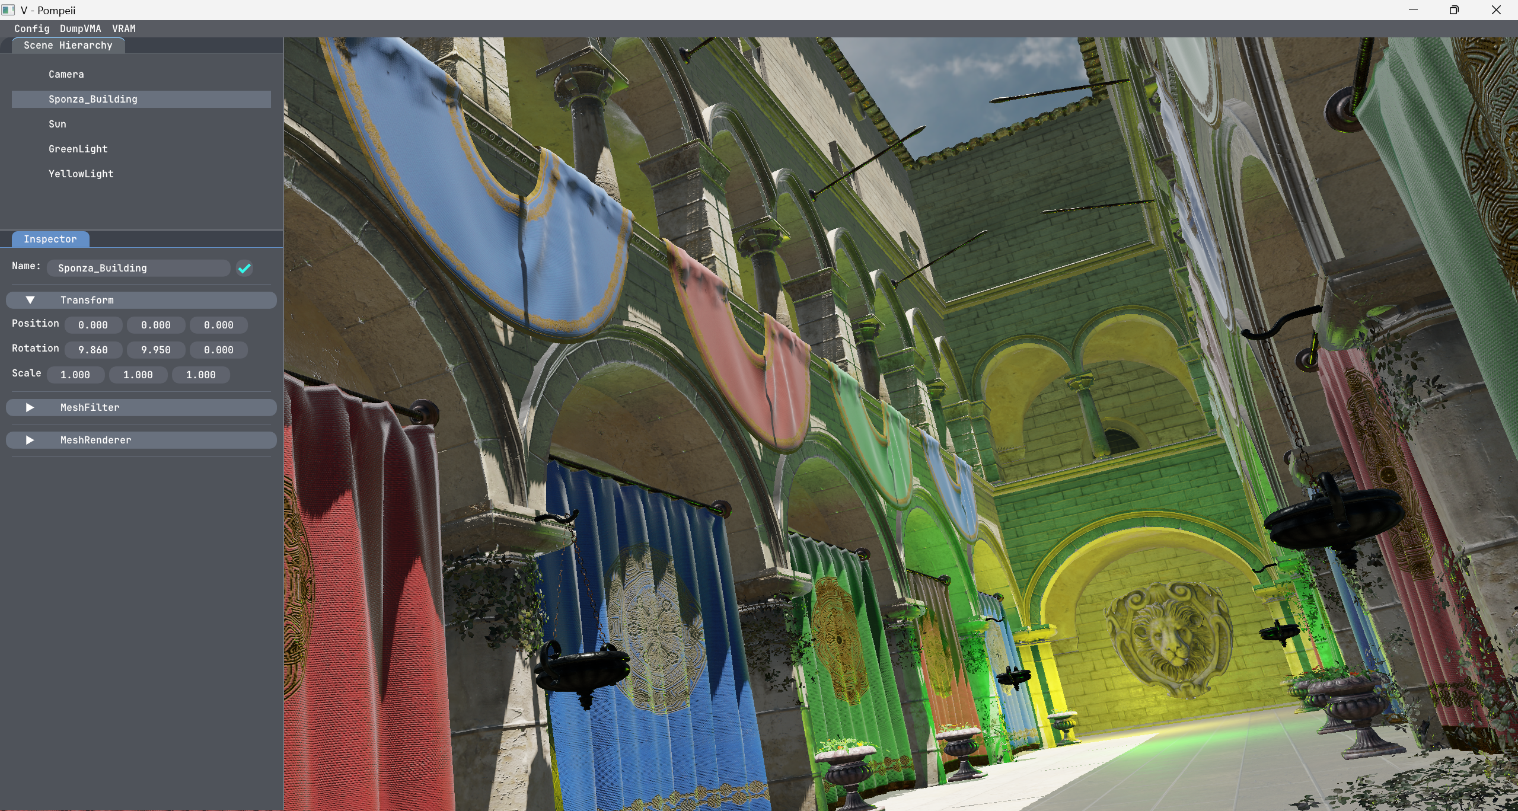Click the Scale Z value field
The image size is (1518, 811).
coord(201,375)
